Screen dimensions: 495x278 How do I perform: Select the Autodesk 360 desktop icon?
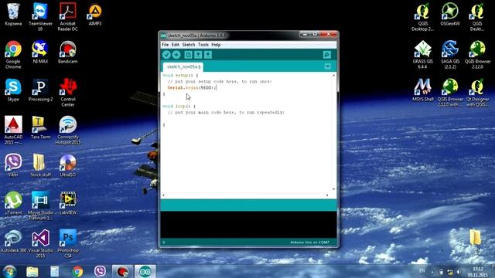point(13,241)
